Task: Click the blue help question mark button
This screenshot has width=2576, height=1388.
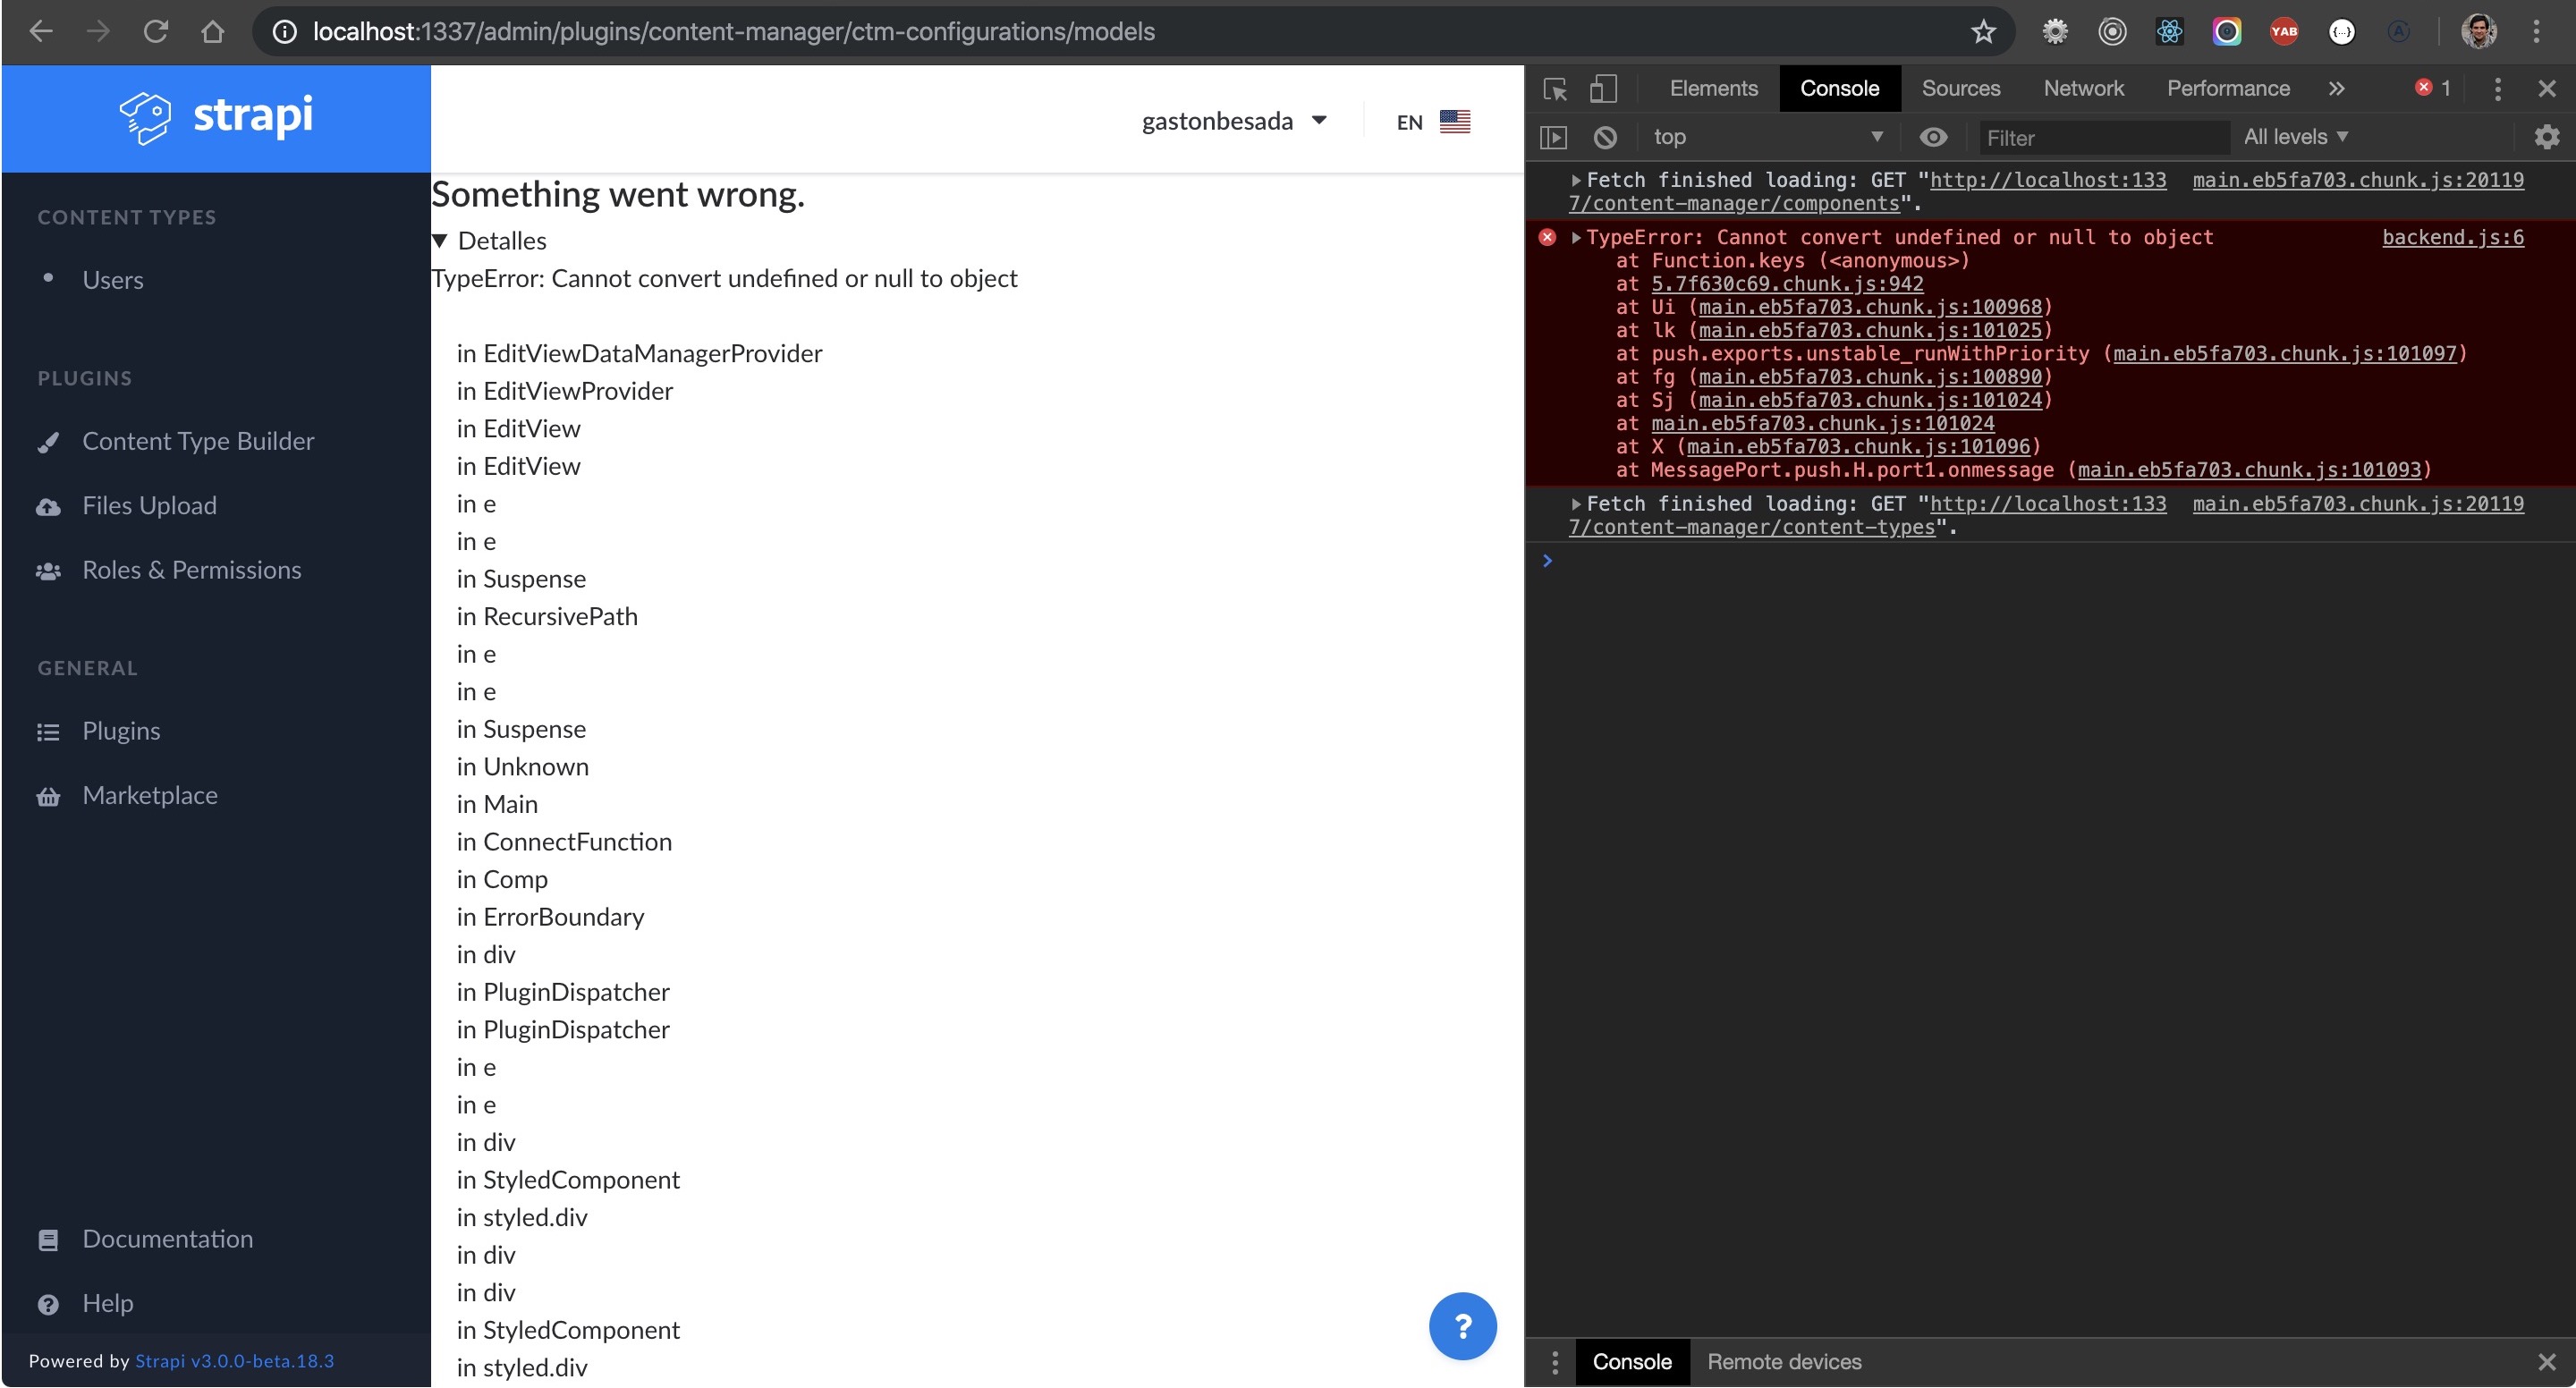Action: [x=1462, y=1326]
